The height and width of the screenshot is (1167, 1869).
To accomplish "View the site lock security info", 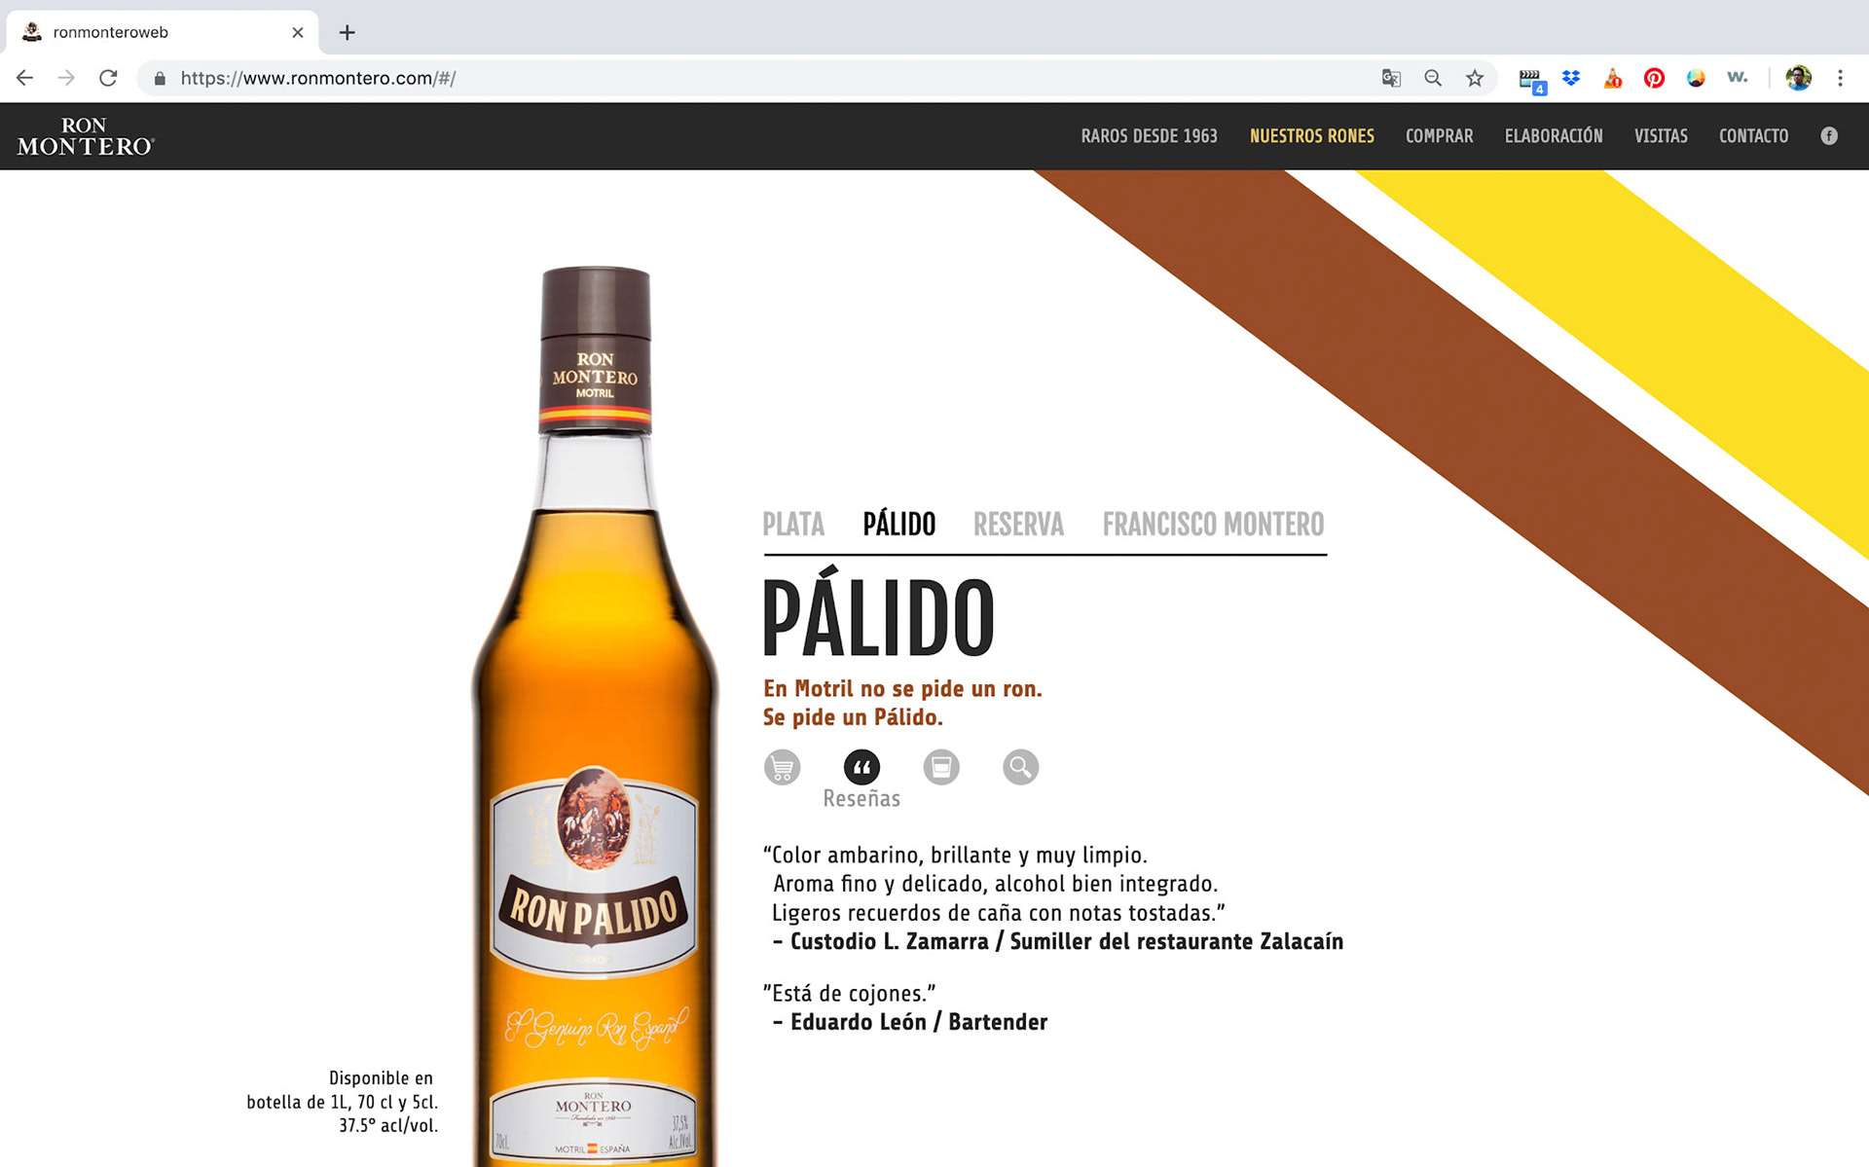I will click(x=160, y=78).
